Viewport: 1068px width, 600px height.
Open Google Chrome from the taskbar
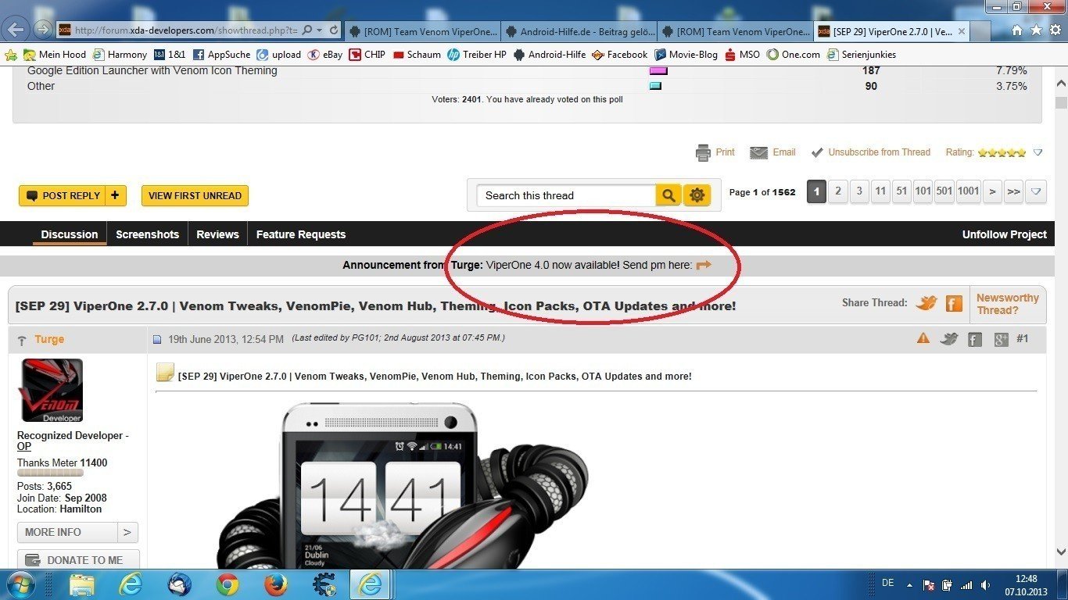[228, 584]
